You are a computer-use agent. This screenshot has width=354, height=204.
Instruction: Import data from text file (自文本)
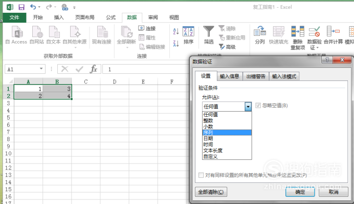[54, 35]
